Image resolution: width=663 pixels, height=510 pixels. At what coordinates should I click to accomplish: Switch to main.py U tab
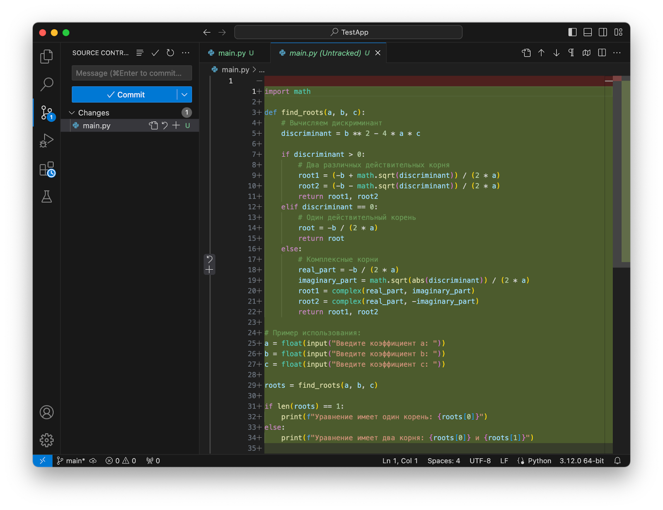(x=235, y=53)
